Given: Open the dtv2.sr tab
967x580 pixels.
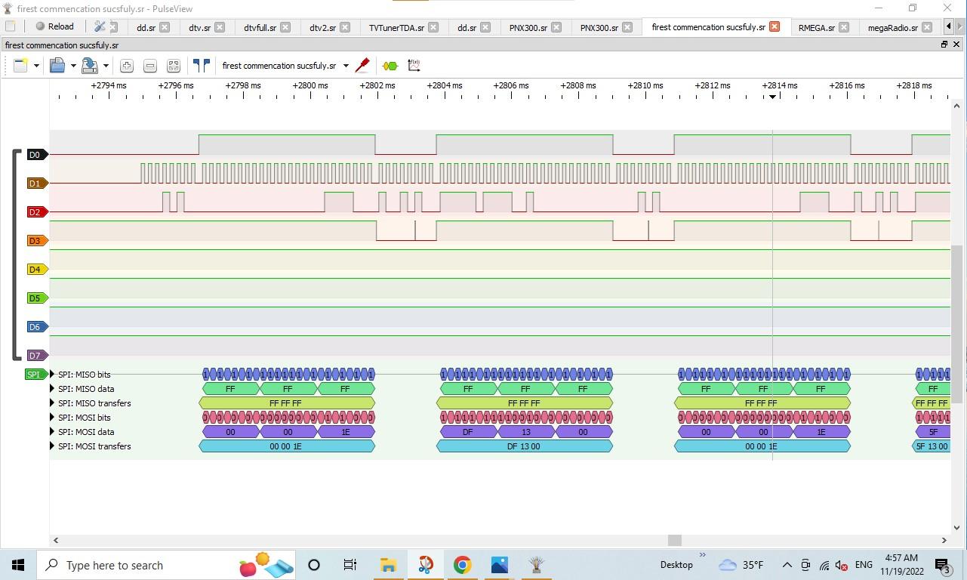Looking at the screenshot, I should coord(322,27).
